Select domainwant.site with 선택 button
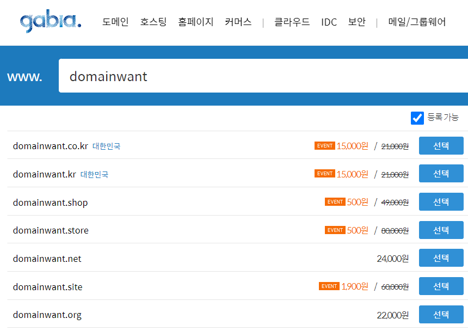This screenshot has height=331, width=468. click(x=441, y=286)
